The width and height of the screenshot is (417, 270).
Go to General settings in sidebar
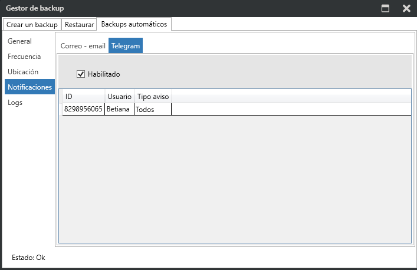[x=20, y=41]
